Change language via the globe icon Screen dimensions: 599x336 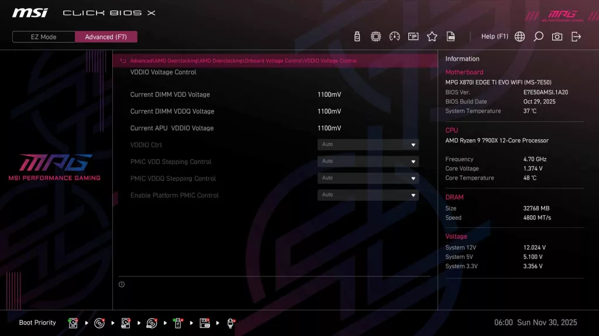coord(519,37)
